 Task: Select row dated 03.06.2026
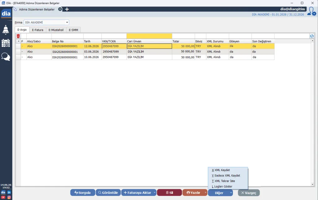click(x=145, y=52)
